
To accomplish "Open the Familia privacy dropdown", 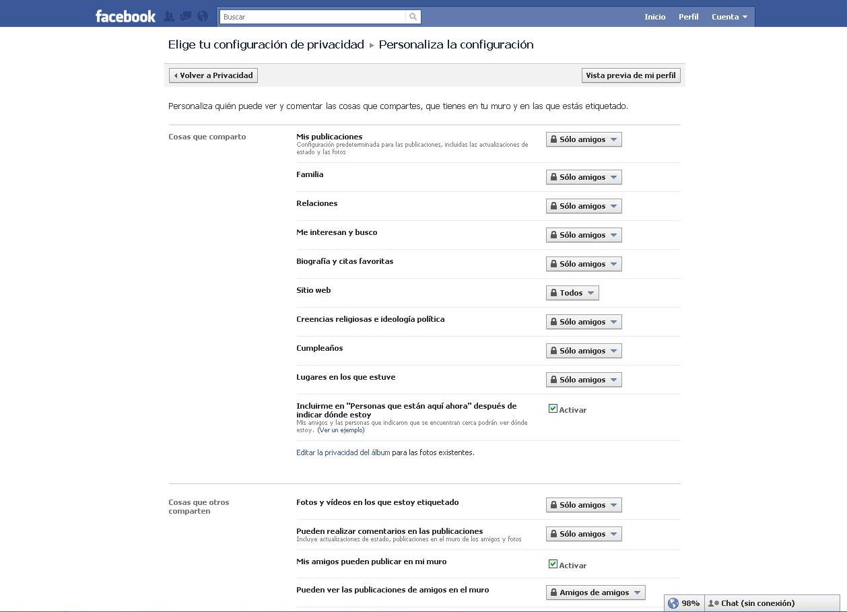I will 583,177.
